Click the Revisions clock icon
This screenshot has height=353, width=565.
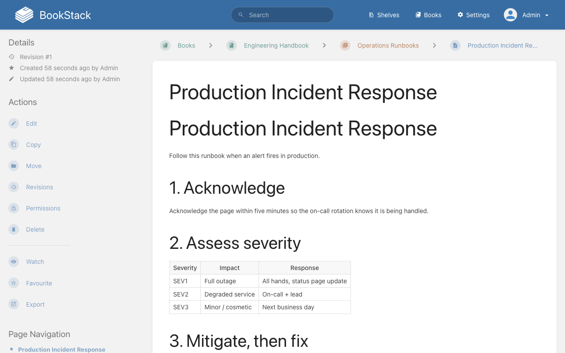pos(14,187)
